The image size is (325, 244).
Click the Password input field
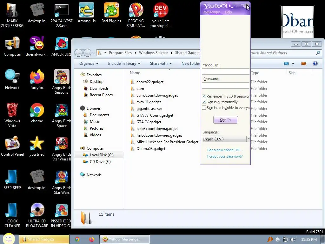[226, 85]
